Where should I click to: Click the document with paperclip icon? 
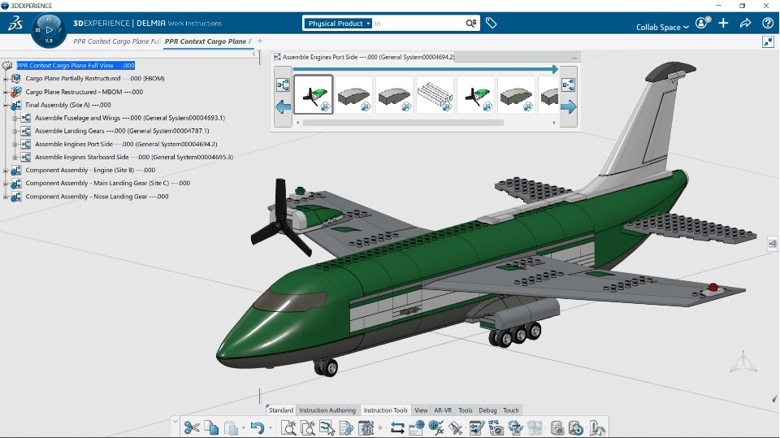(x=347, y=427)
